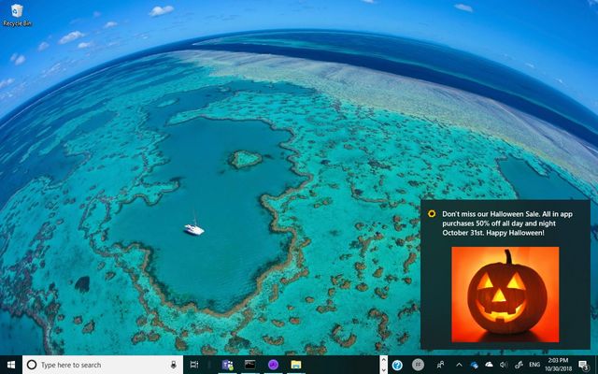The image size is (598, 374).
Task: Open Task View from the taskbar
Action: click(194, 365)
